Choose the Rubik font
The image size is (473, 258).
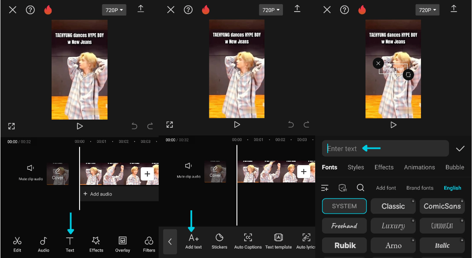(x=344, y=246)
